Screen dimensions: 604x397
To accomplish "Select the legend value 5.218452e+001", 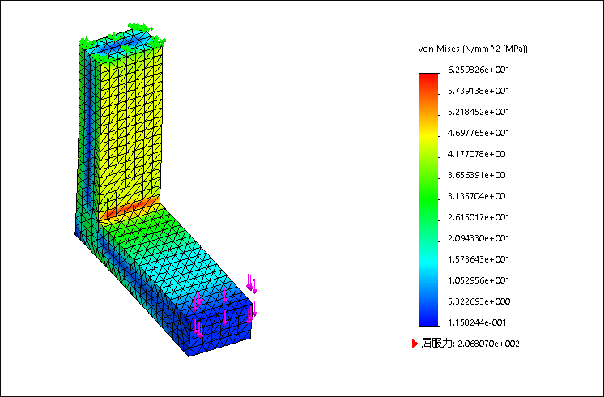I will [x=479, y=112].
